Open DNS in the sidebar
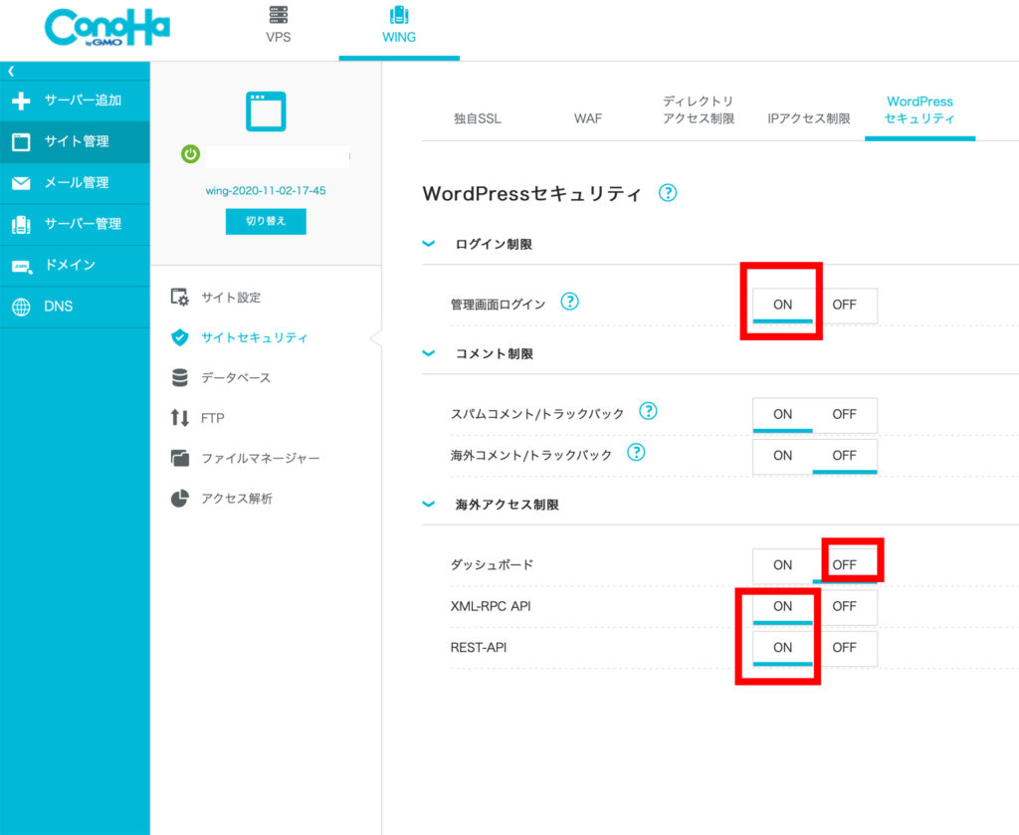The width and height of the screenshot is (1019, 835). click(75, 307)
